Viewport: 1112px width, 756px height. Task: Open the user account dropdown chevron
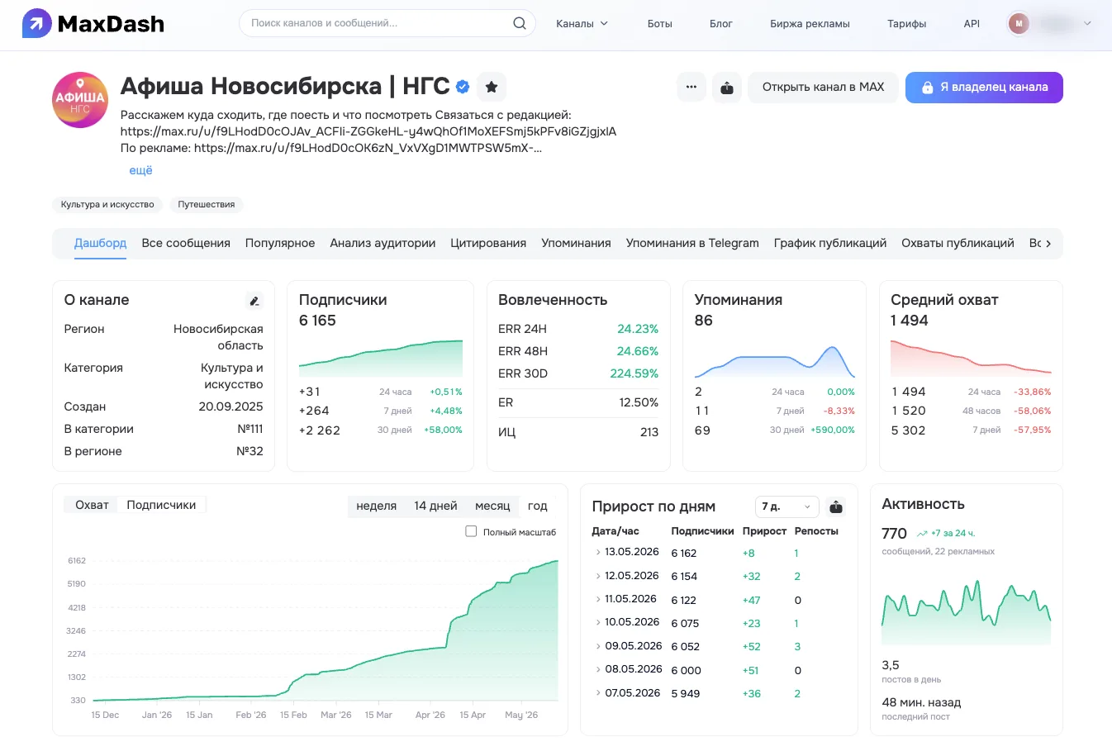(1087, 23)
